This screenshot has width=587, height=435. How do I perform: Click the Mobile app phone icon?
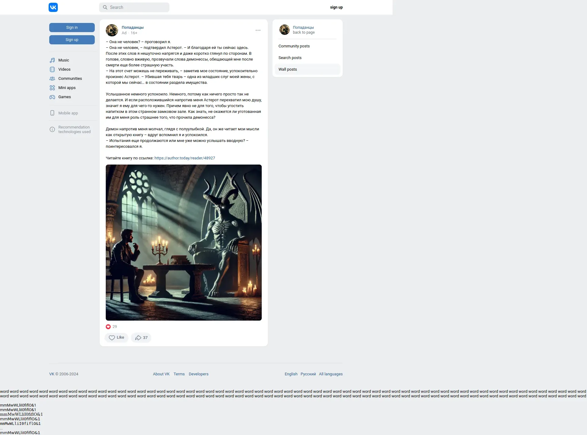[x=52, y=113]
